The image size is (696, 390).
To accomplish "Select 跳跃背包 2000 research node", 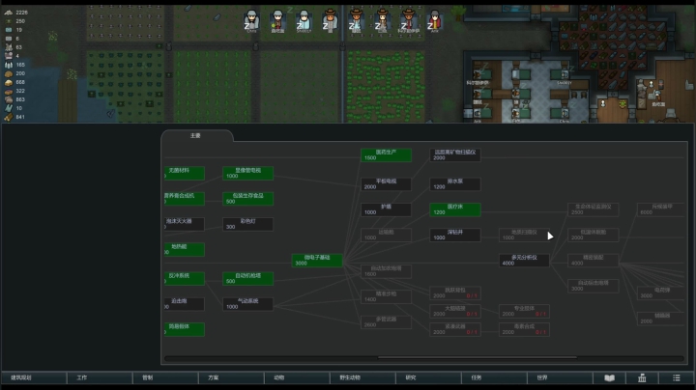I will point(455,292).
